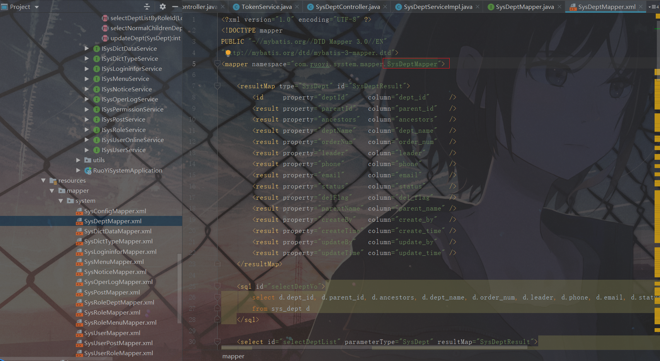The image size is (660, 361).
Task: Click the SysPostMapper.xml file icon
Action: (79, 293)
